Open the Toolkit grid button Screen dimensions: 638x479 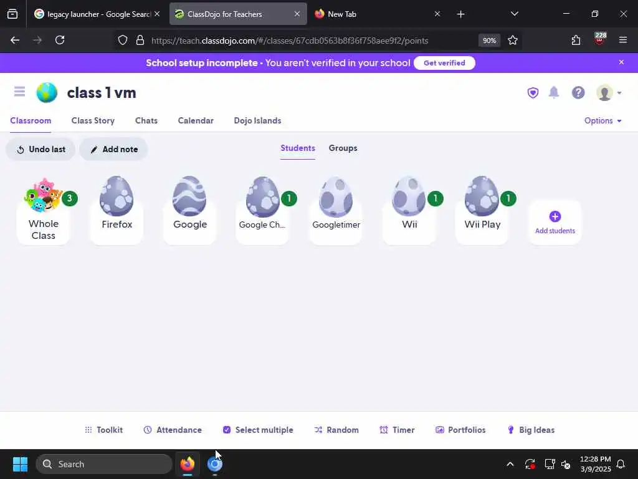coord(103,430)
